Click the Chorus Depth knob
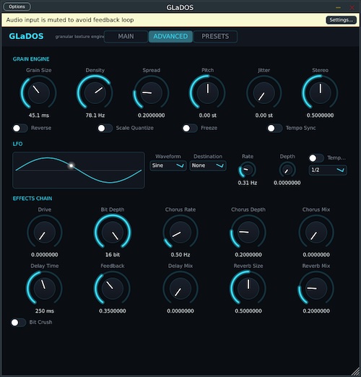The width and height of the screenshot is (361, 377). pos(248,232)
